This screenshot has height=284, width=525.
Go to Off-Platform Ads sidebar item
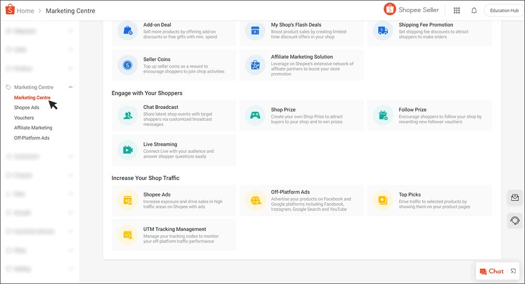pyautogui.click(x=31, y=138)
